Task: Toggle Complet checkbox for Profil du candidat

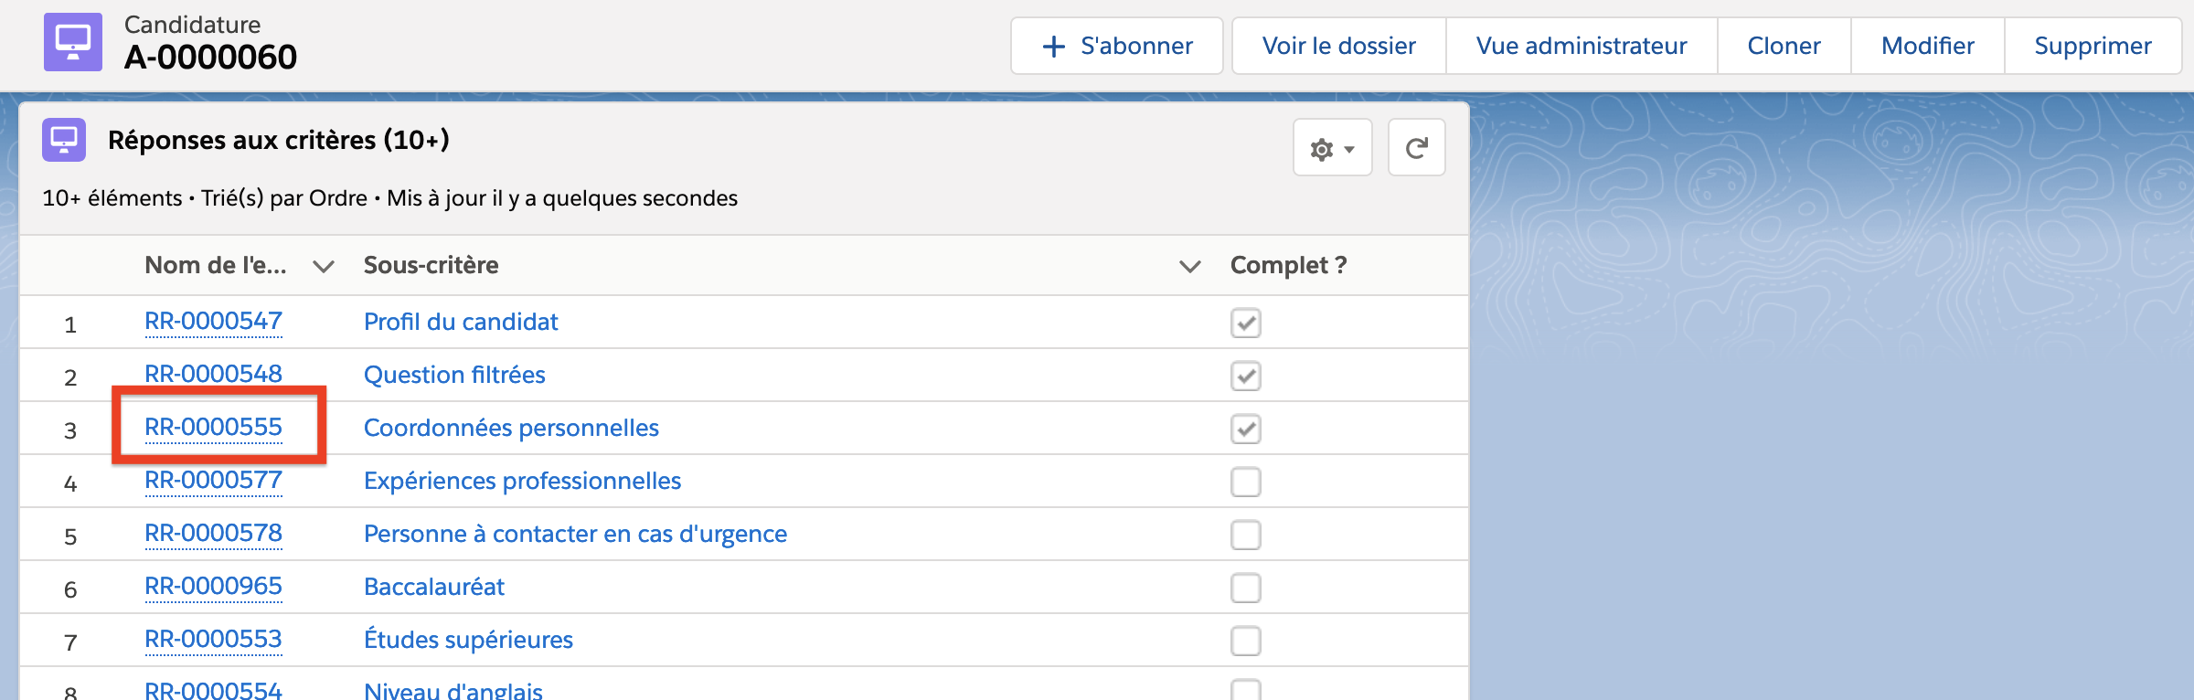Action: click(1245, 323)
